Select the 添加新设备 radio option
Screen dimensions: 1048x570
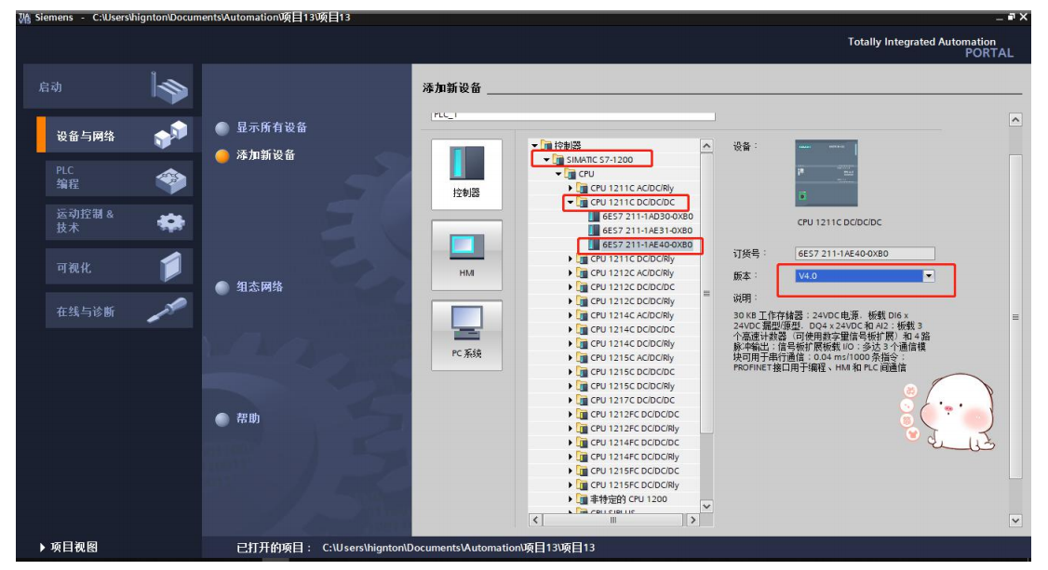click(x=222, y=156)
